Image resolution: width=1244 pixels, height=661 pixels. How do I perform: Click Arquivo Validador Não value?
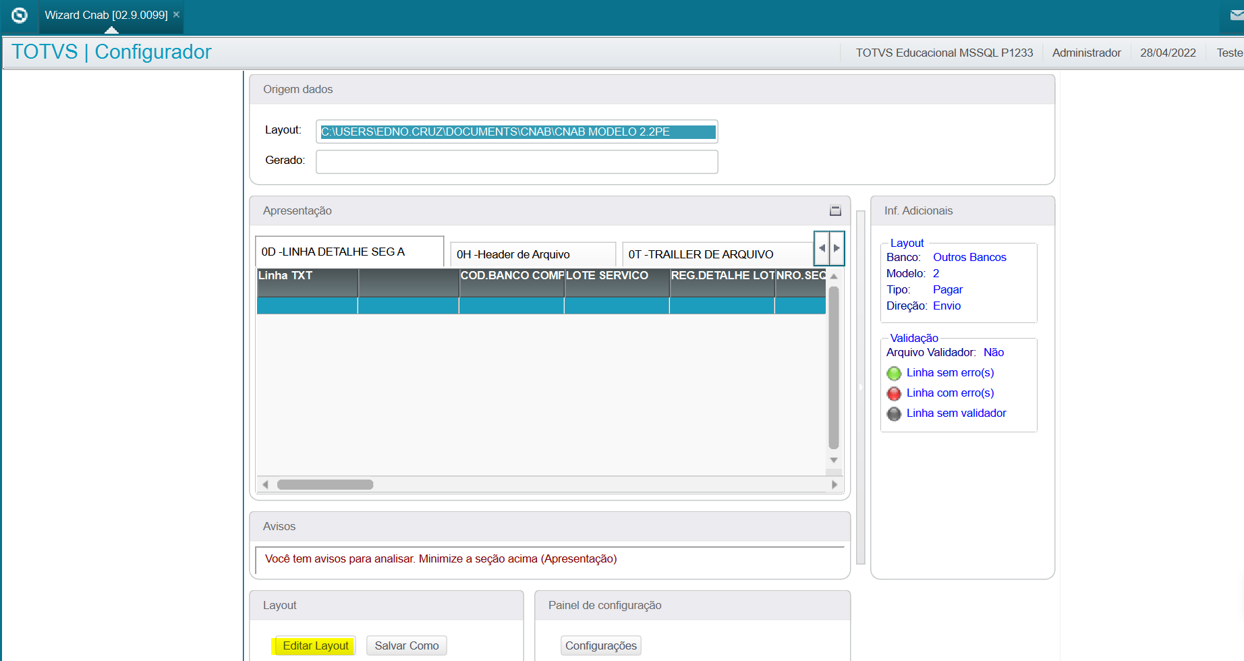point(994,352)
